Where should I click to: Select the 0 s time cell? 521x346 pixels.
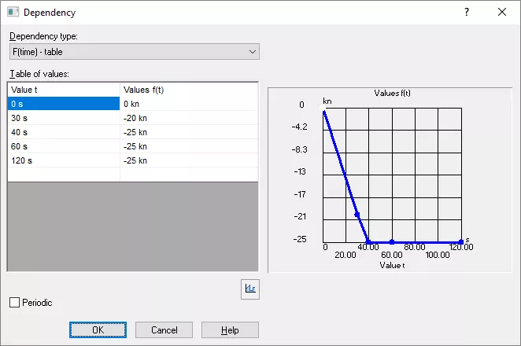[63, 104]
